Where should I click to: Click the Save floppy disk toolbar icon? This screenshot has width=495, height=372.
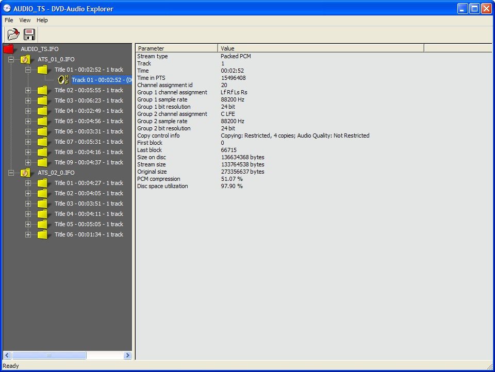[x=29, y=35]
